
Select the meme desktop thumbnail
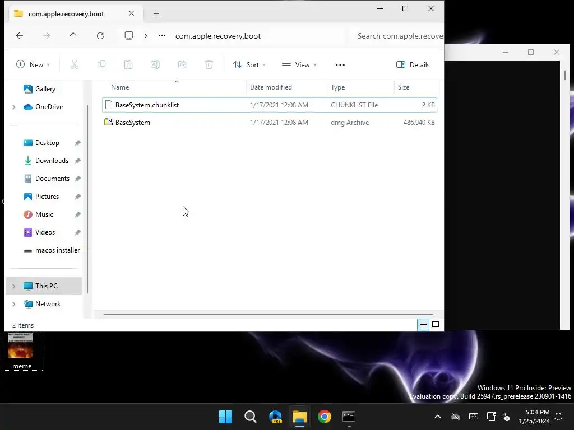22,352
